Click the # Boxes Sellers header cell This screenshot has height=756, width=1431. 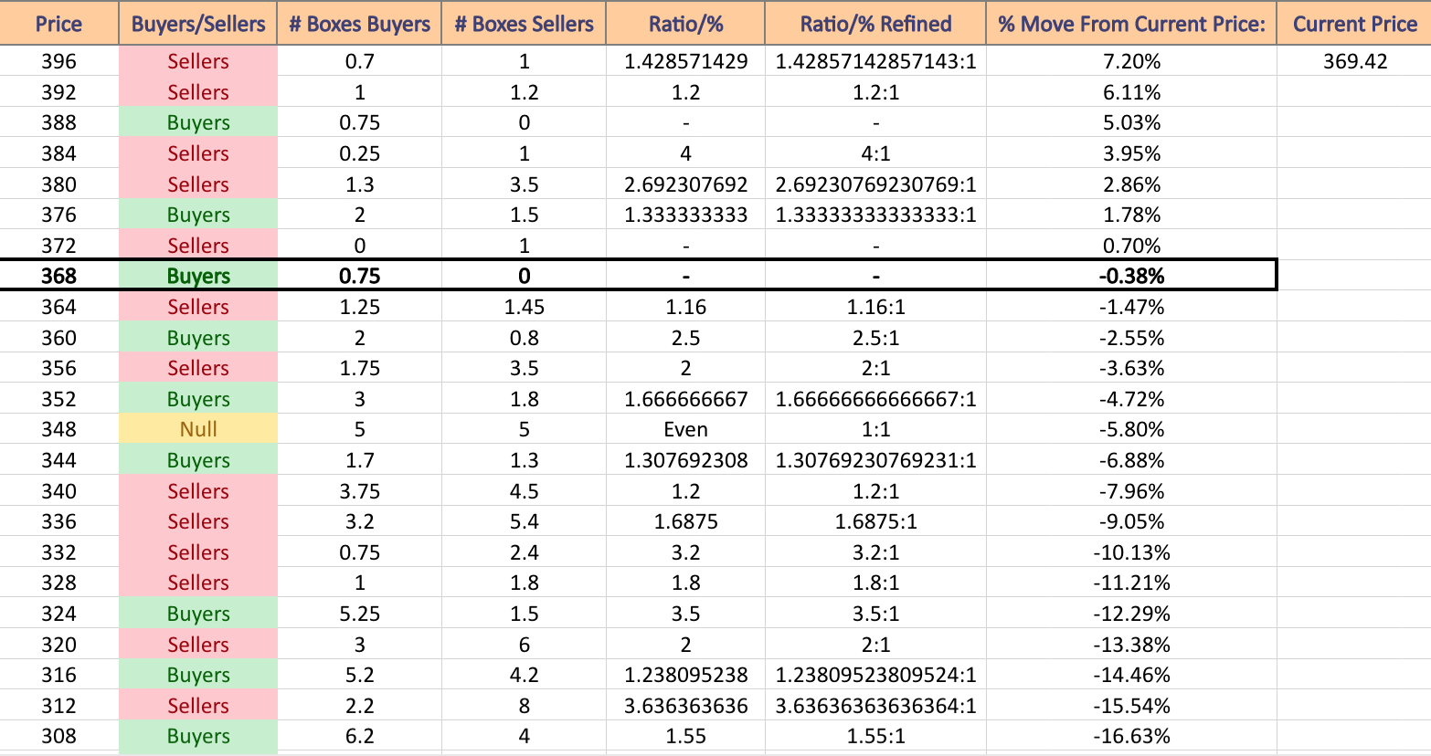524,24
